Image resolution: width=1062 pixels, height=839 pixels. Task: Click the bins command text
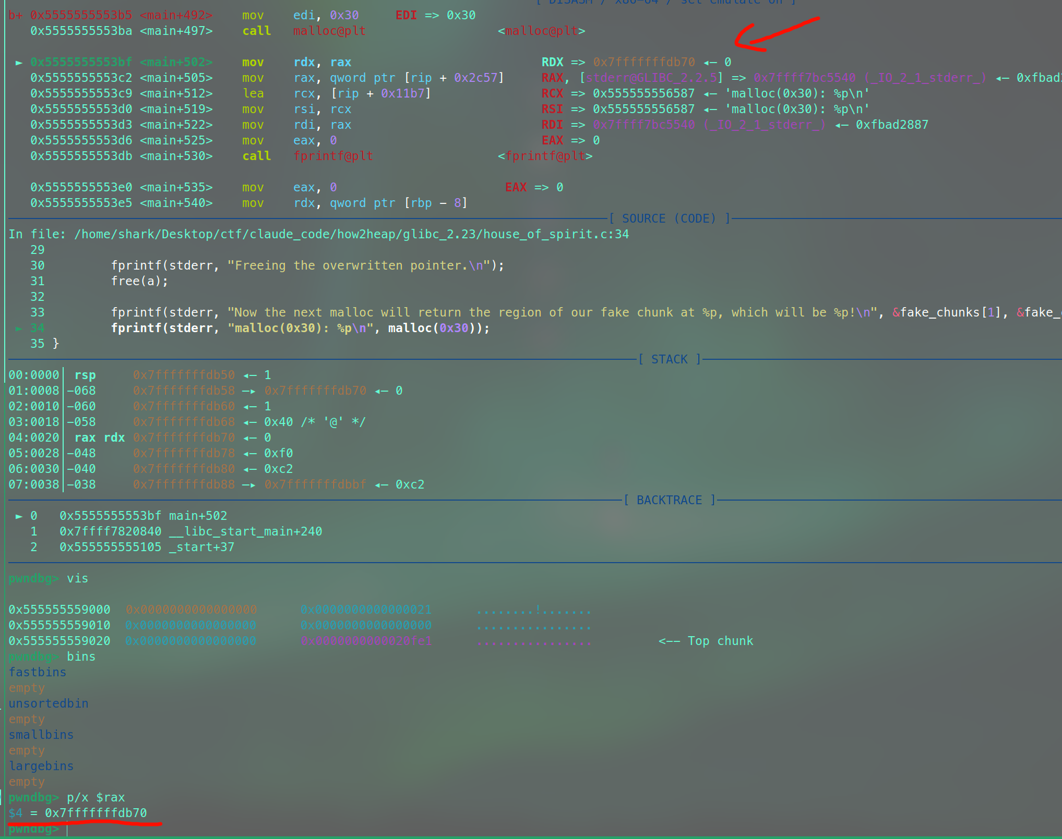[x=81, y=656]
